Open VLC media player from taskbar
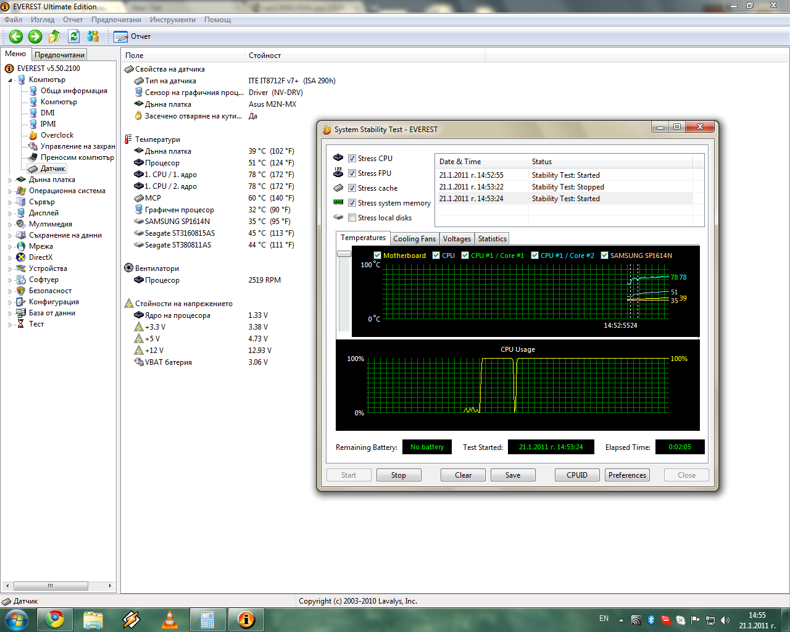Screen dimensions: 790x632 pyautogui.click(x=170, y=619)
